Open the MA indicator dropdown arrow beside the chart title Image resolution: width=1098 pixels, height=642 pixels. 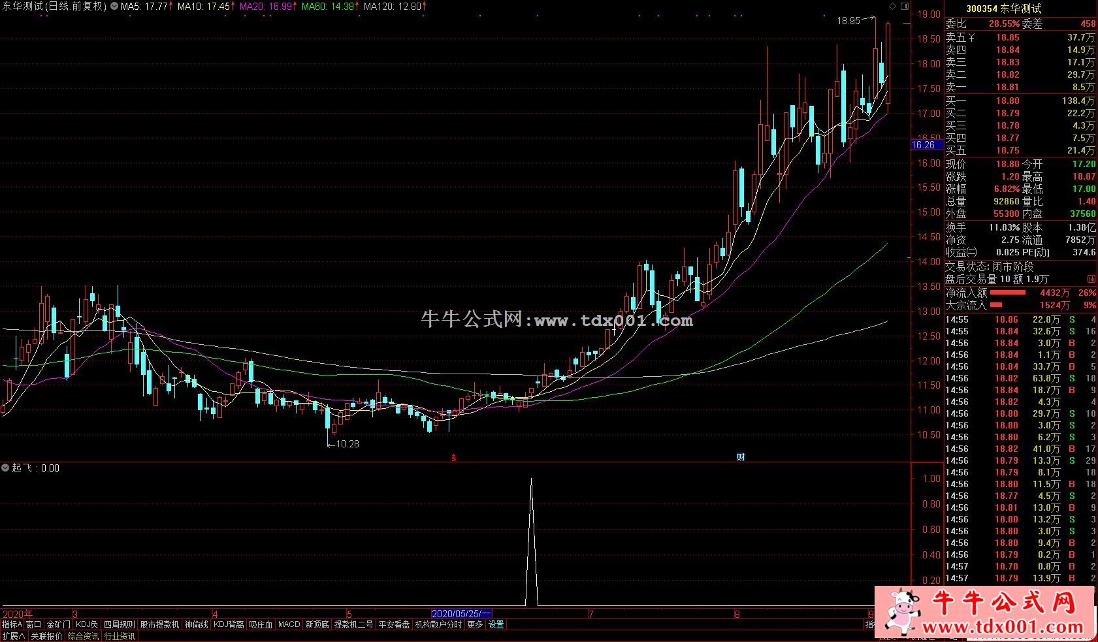coord(115,6)
